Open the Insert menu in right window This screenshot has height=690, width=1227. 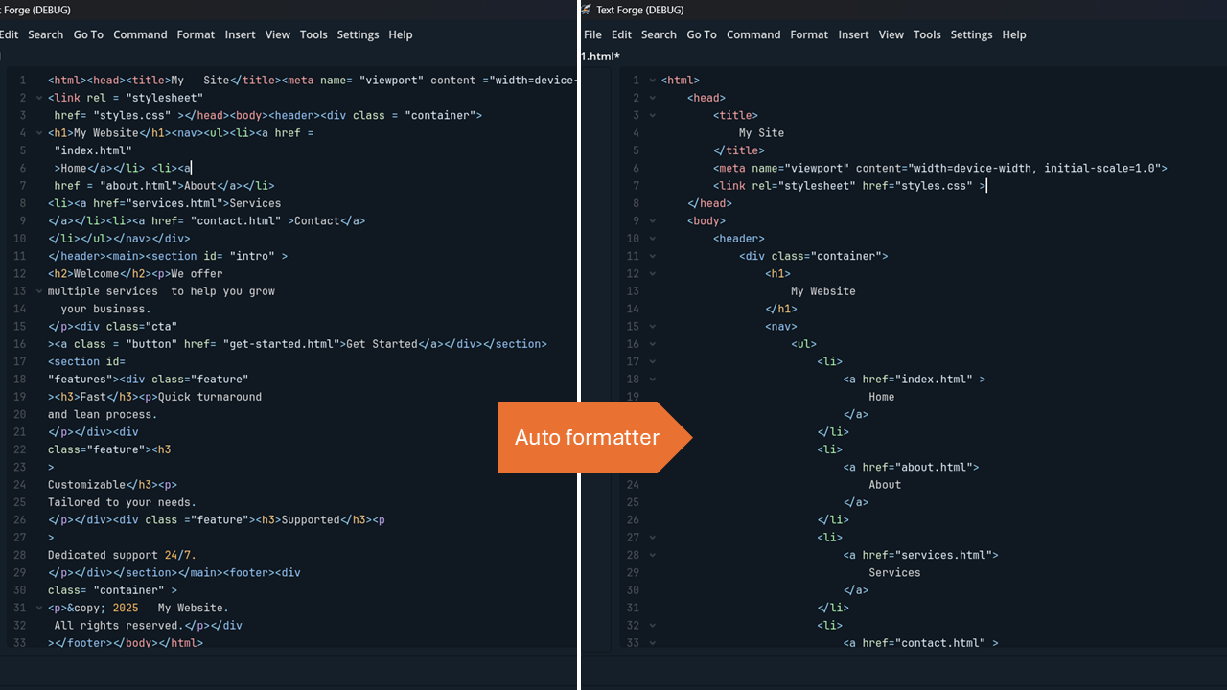pyautogui.click(x=853, y=34)
